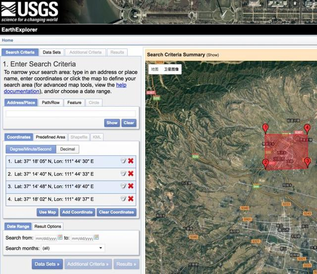Open Search from calendar picker icon
Image resolution: width=317 pixels, height=274 pixels.
pyautogui.click(x=60, y=237)
